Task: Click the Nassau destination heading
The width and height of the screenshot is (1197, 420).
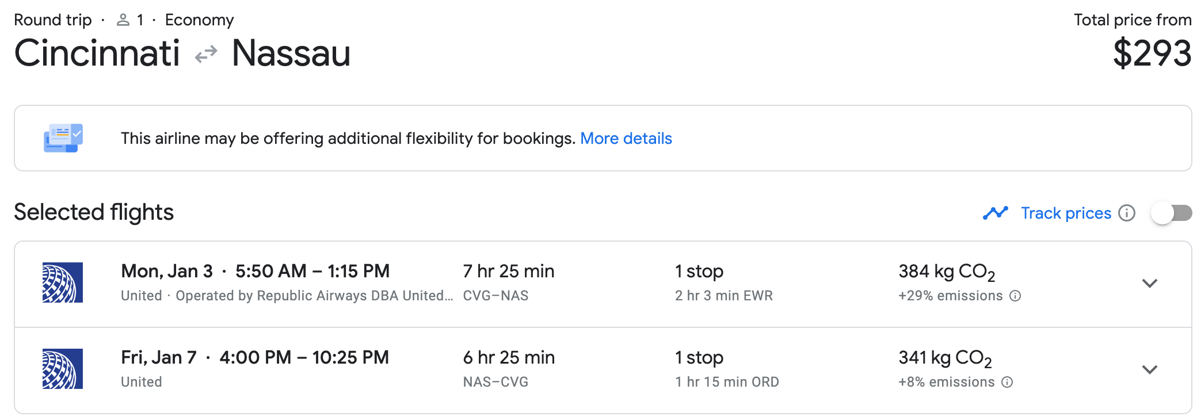Action: pyautogui.click(x=291, y=53)
